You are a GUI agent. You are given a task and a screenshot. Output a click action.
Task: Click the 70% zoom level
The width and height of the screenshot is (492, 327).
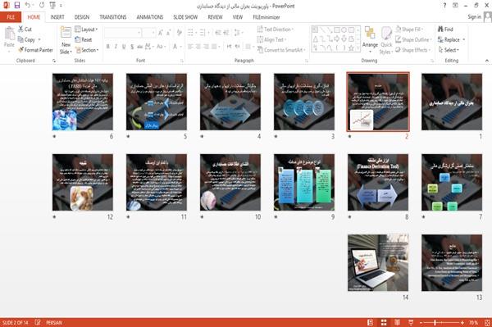(473, 323)
